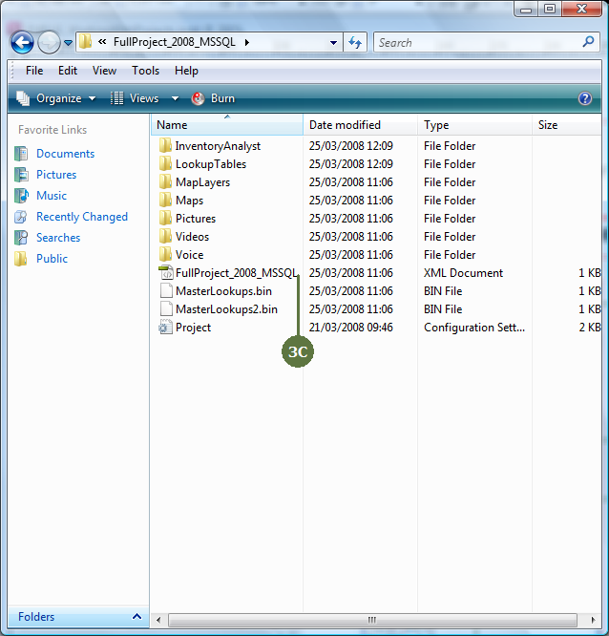Click the Refresh button beside address bar

coord(355,43)
